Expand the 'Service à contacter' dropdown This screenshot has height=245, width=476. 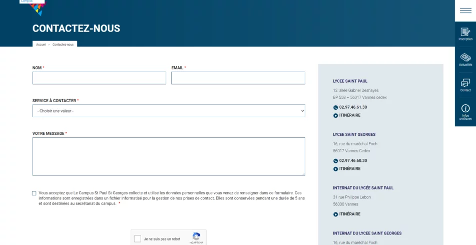[169, 111]
